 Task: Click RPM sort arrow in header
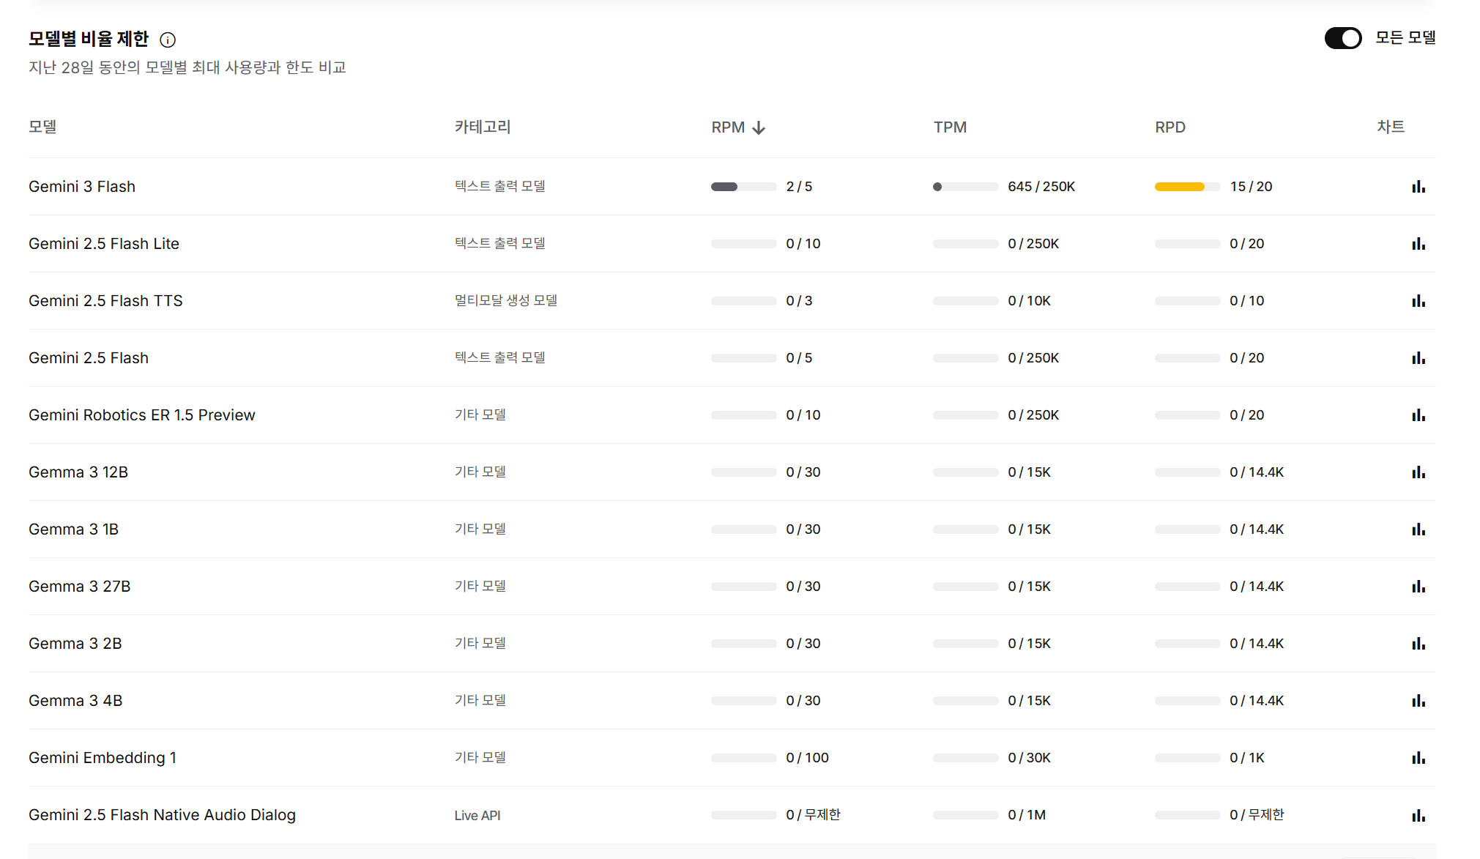tap(759, 127)
